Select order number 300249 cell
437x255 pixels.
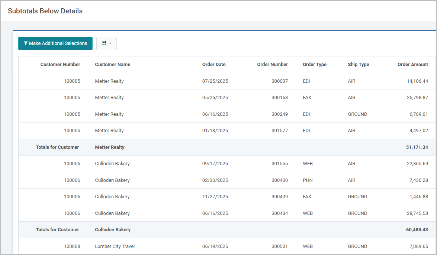point(280,114)
